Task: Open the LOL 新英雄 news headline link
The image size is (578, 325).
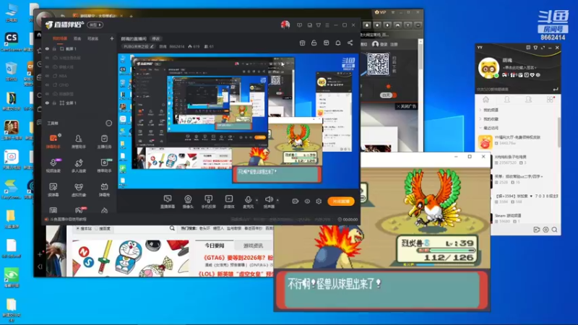Action: coord(236,274)
